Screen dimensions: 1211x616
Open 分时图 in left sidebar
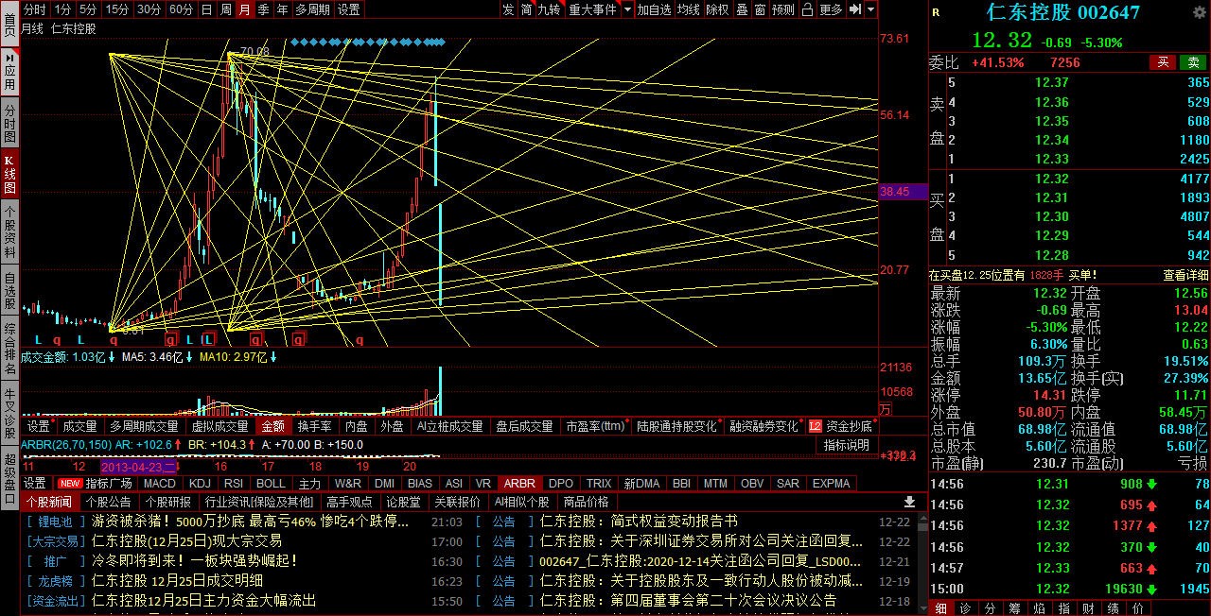tap(9, 124)
